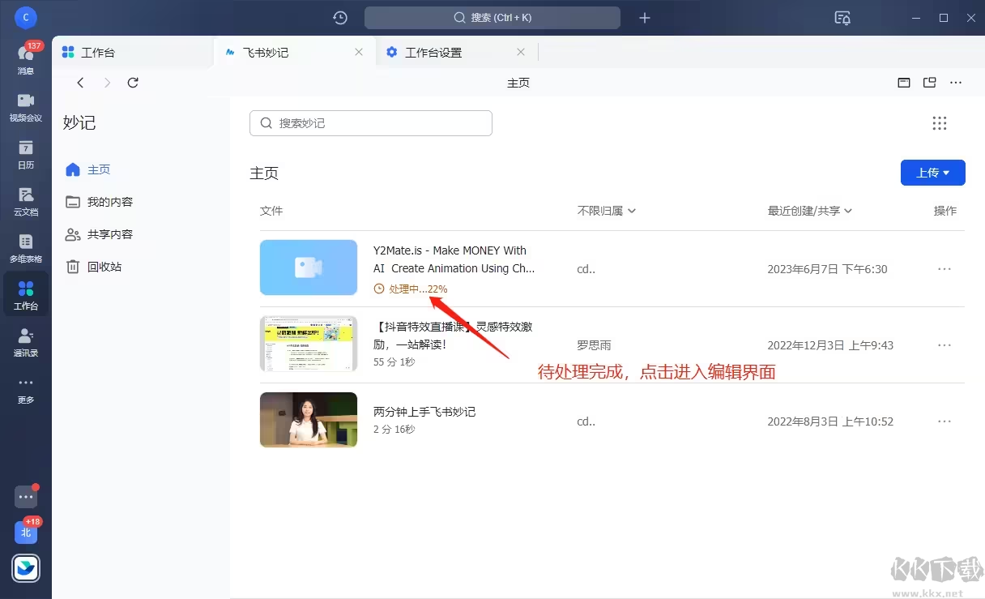Image resolution: width=985 pixels, height=599 pixels.
Task: Click the 【抖音特效直播课】 file title
Action: click(454, 336)
